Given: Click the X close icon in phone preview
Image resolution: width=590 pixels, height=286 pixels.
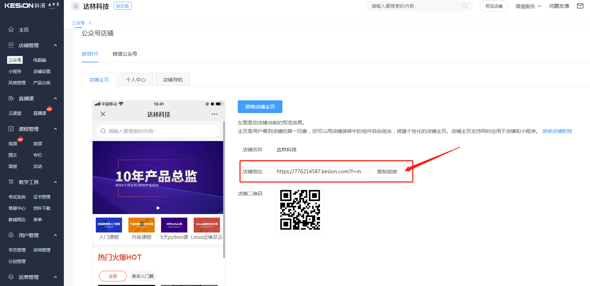Looking at the screenshot, I should [x=103, y=114].
